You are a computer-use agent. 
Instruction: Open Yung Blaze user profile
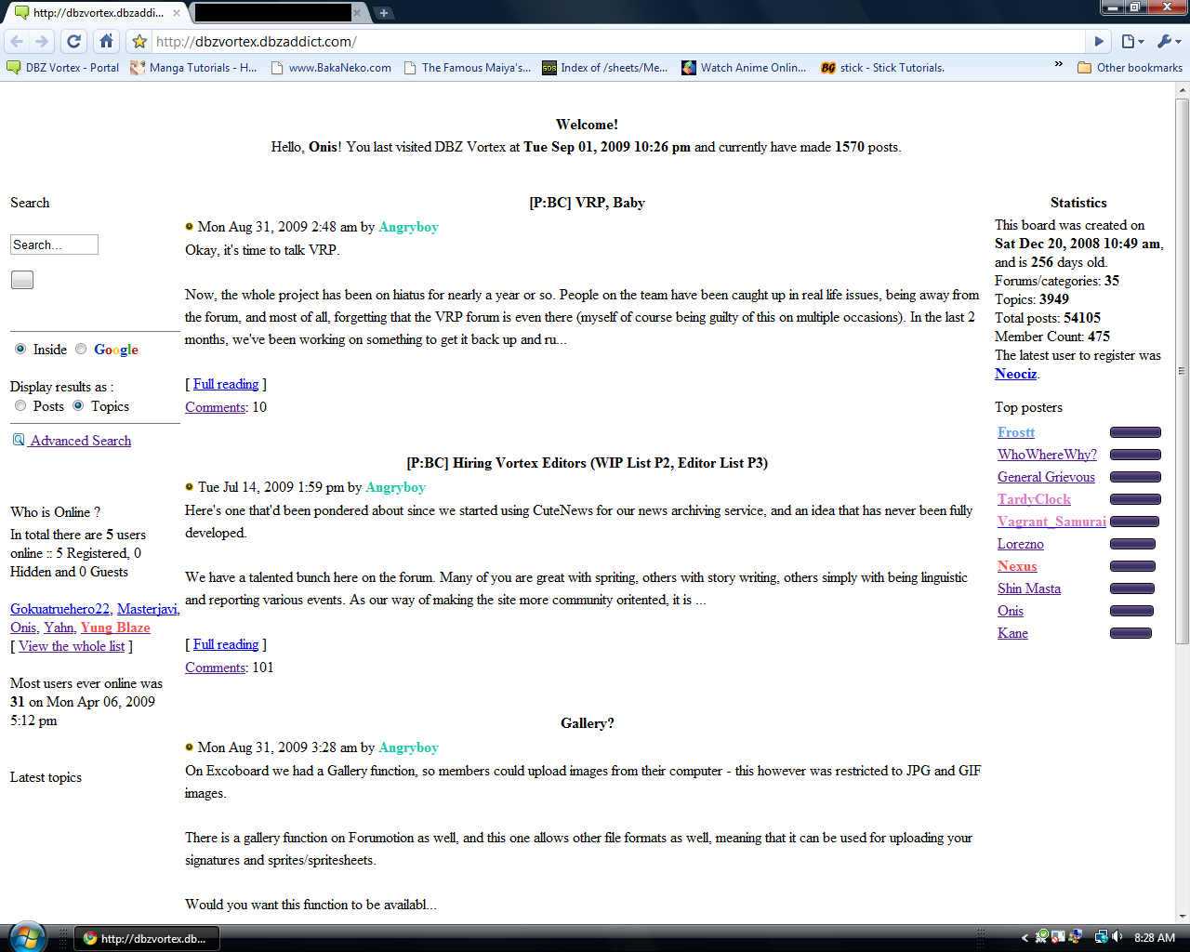pos(115,628)
